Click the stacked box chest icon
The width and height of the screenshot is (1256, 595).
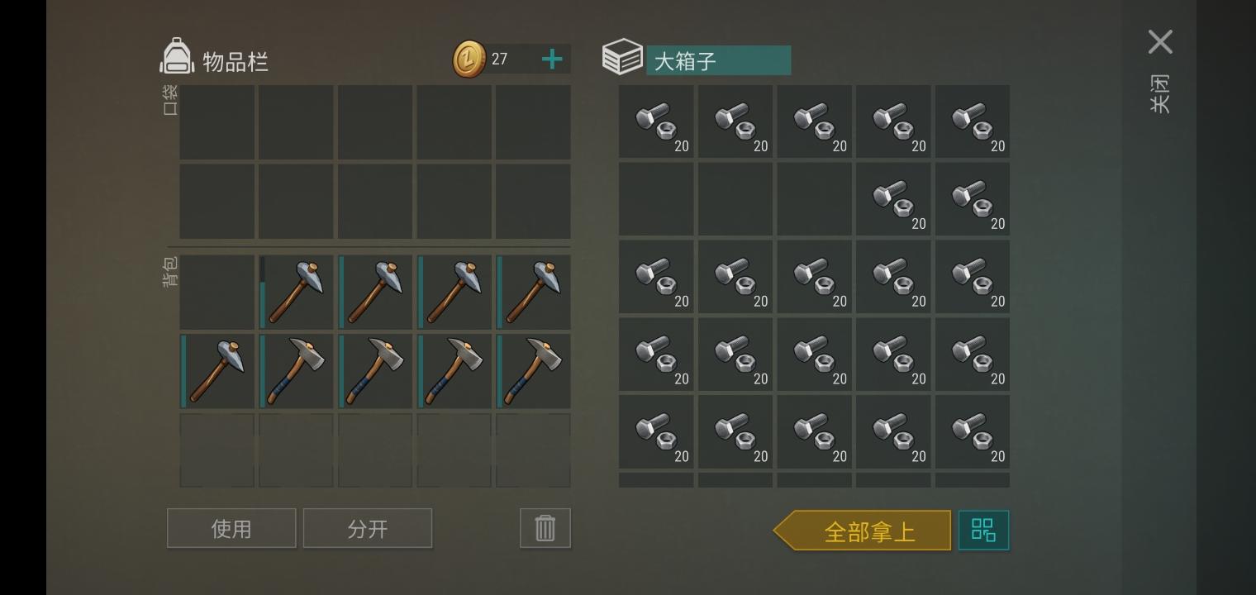(622, 58)
